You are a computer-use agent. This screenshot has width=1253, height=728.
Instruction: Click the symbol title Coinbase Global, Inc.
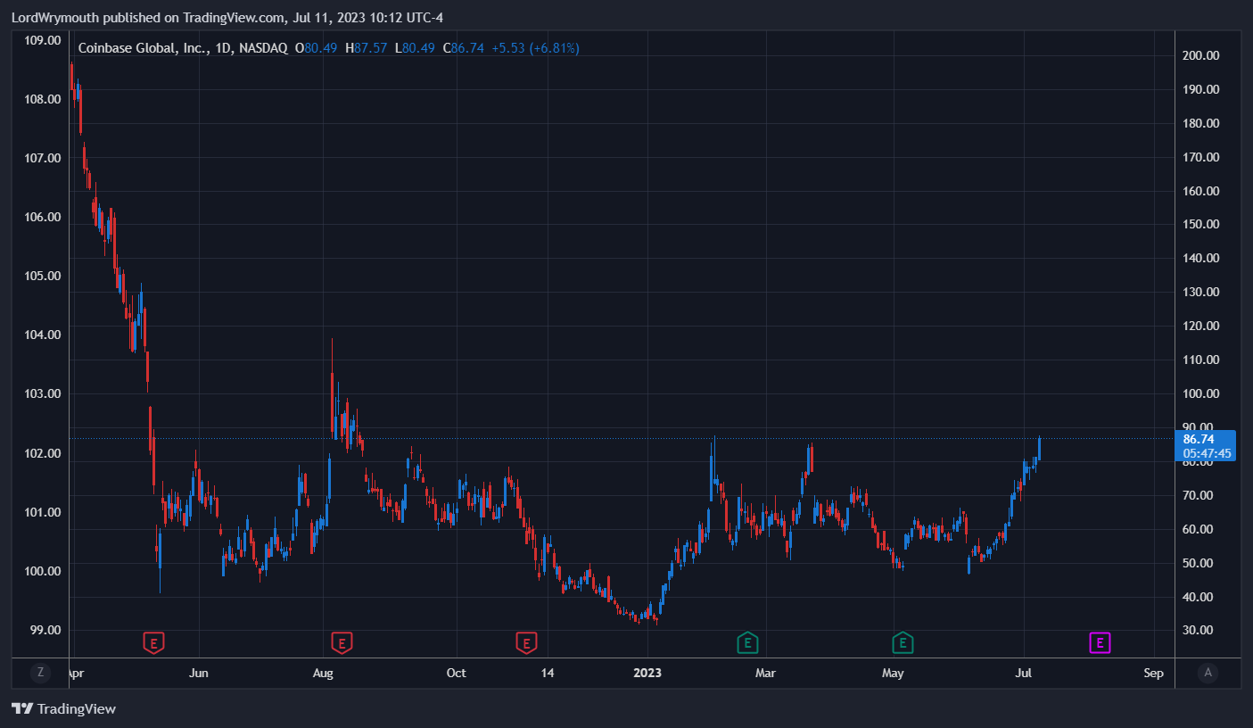pos(143,48)
